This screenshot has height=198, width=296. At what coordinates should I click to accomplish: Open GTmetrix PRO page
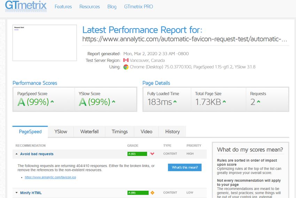(139, 7)
